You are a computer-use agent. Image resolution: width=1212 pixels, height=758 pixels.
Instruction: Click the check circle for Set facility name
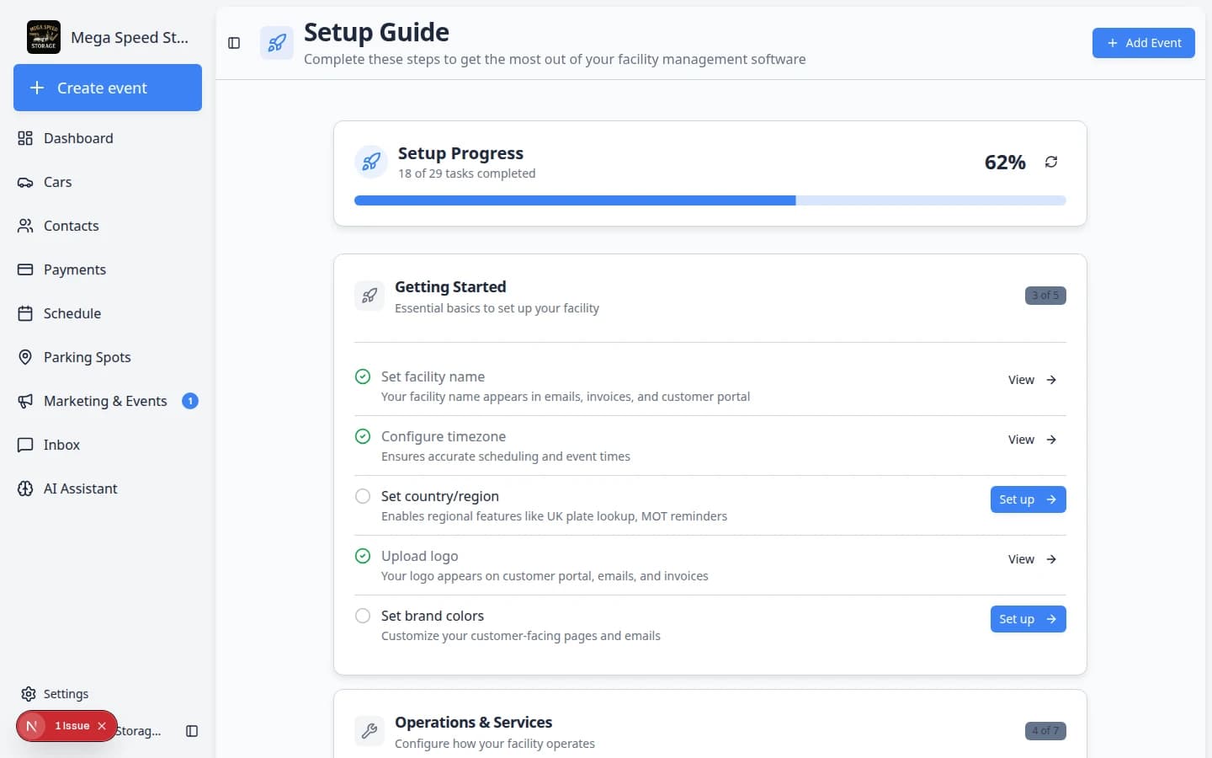[363, 376]
